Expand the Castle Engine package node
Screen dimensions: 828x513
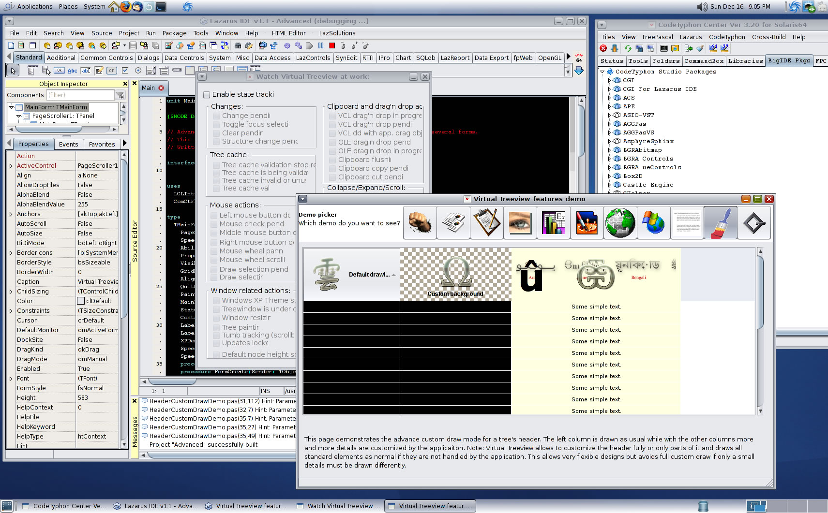point(609,185)
